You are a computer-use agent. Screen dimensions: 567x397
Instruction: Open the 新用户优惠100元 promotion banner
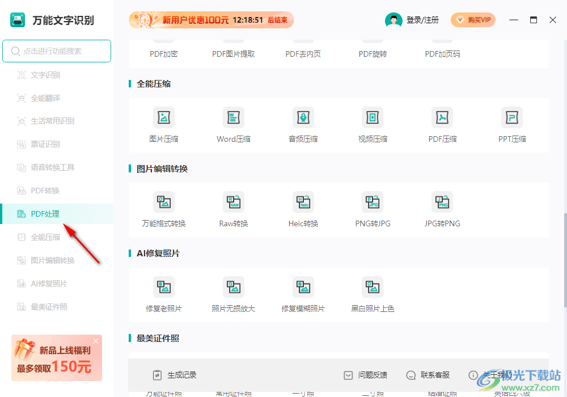tap(211, 20)
